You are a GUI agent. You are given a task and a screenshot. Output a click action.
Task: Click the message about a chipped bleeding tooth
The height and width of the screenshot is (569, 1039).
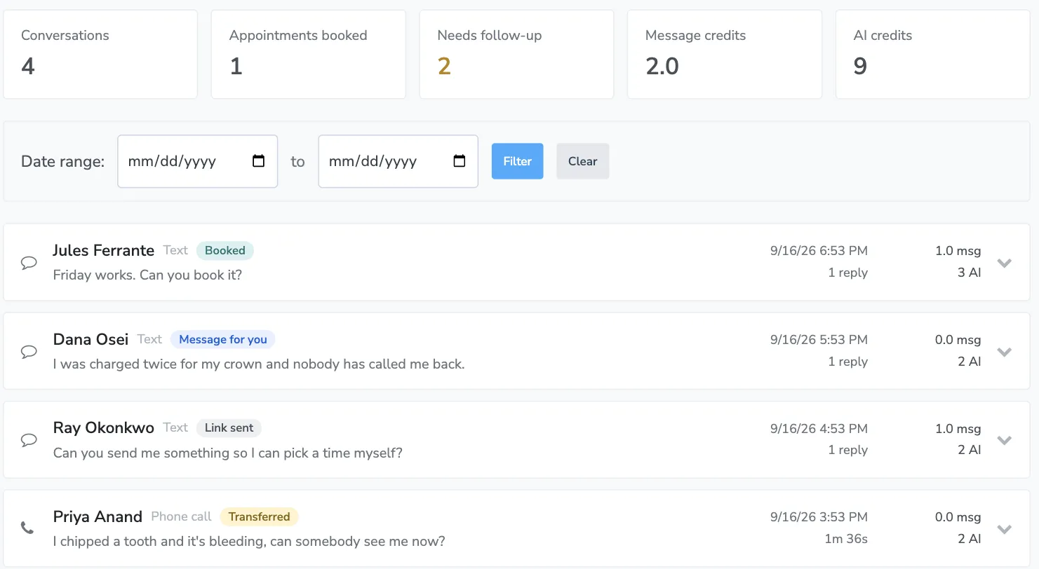[x=249, y=542]
